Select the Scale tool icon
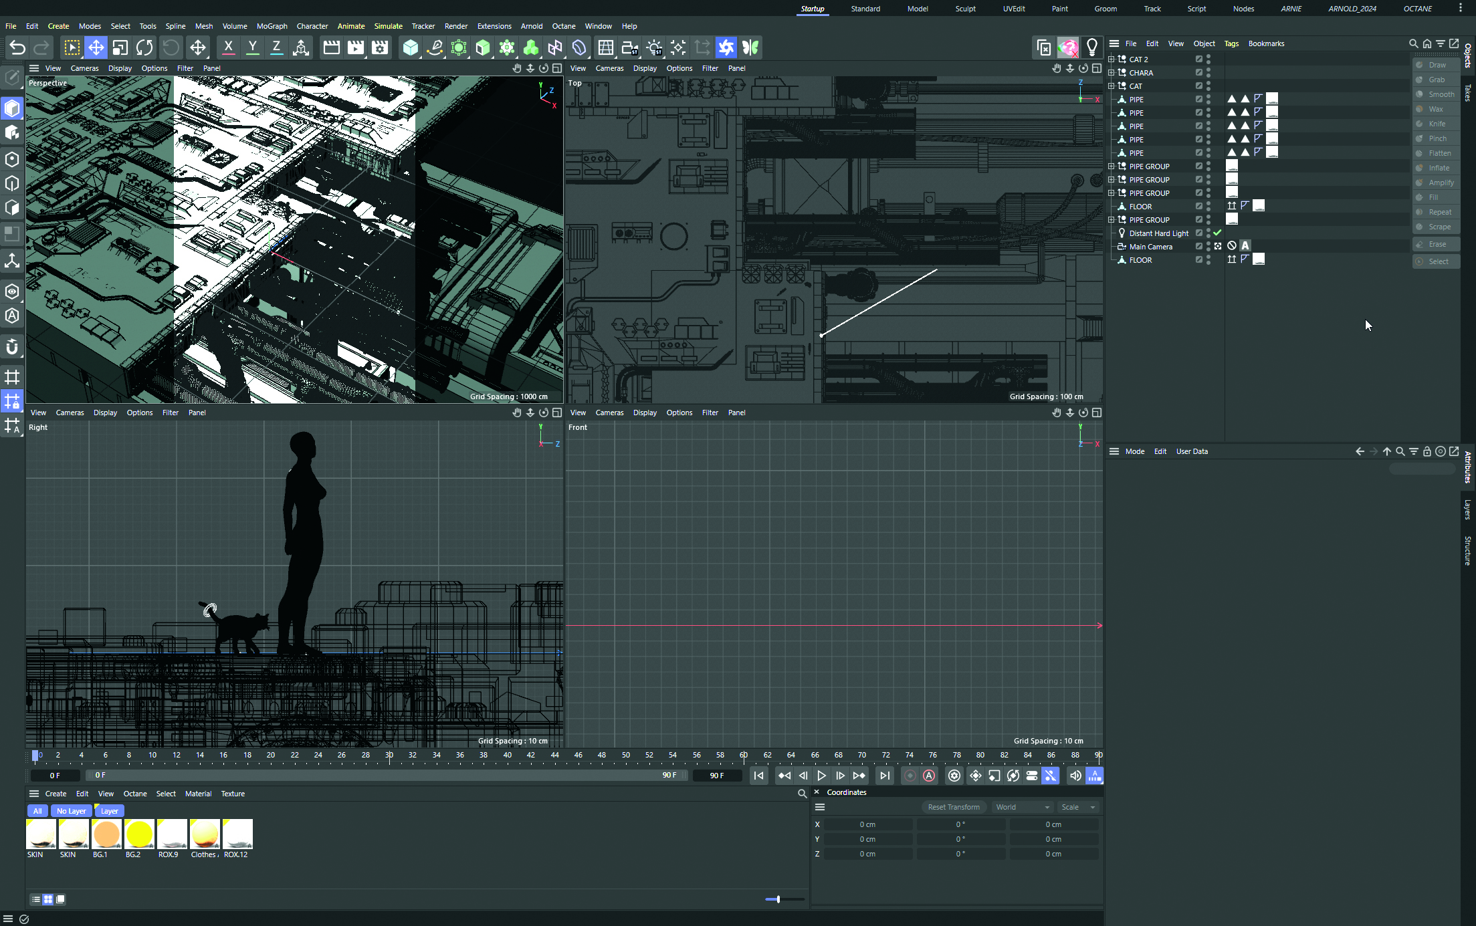1476x926 pixels. point(120,47)
